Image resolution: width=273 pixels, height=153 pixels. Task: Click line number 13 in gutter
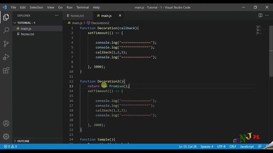coord(71,86)
